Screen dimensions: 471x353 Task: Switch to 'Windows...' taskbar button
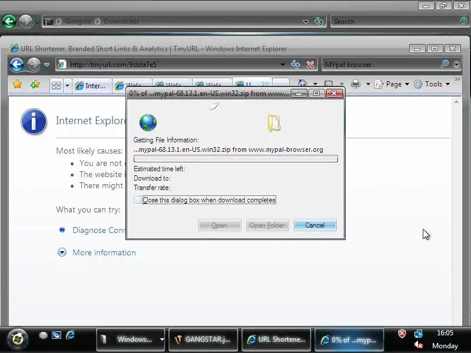130,339
